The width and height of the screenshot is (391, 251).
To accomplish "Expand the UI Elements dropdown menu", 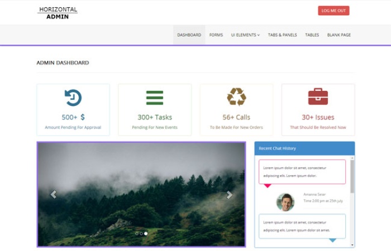I will pyautogui.click(x=245, y=35).
